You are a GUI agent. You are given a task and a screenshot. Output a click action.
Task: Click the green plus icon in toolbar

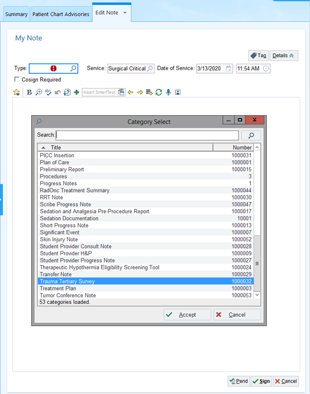pos(76,93)
